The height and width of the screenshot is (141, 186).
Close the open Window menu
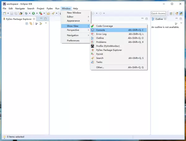66,8
